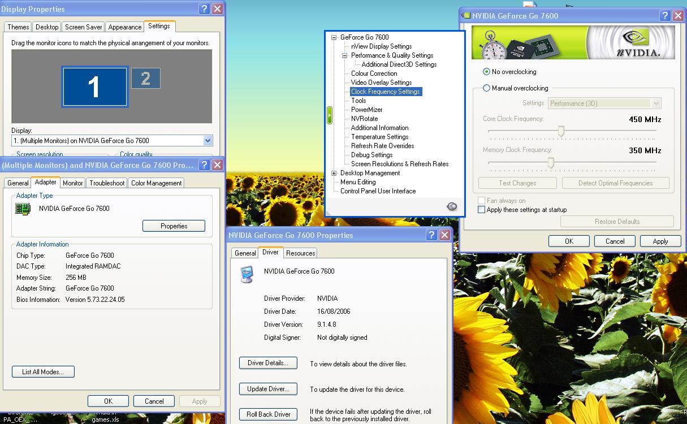Click the Restore Defaults button

[617, 222]
